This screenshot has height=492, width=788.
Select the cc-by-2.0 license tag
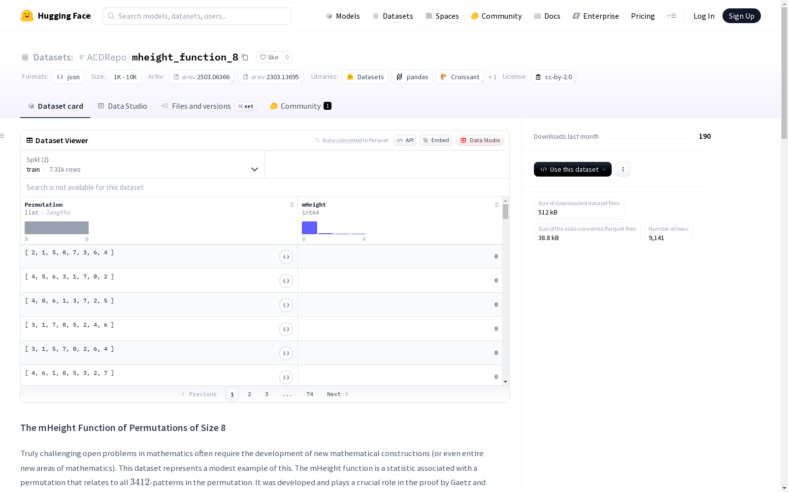[x=554, y=77]
